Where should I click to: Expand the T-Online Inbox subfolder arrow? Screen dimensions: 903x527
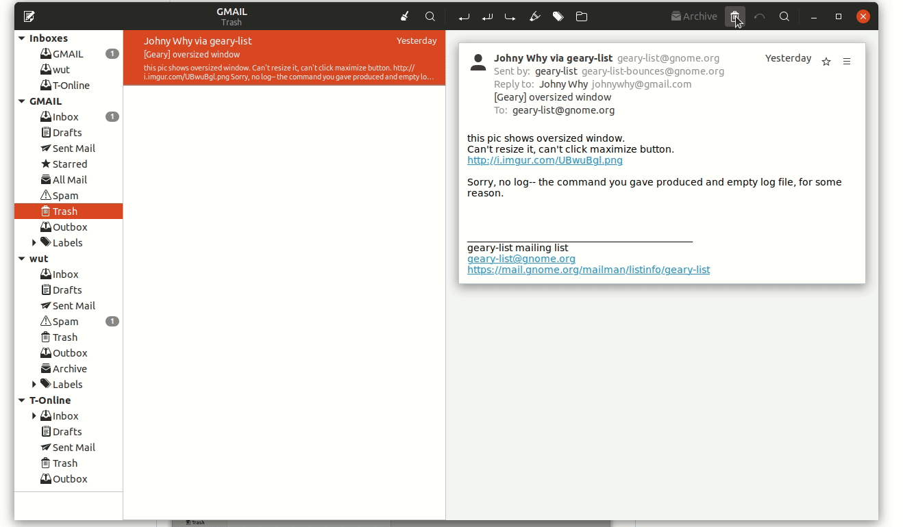click(x=34, y=416)
